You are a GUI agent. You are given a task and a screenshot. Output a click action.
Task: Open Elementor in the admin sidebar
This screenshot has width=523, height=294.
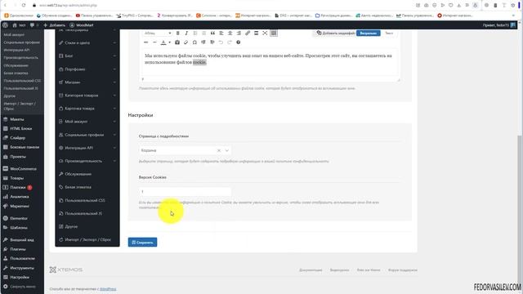pyautogui.click(x=22, y=218)
